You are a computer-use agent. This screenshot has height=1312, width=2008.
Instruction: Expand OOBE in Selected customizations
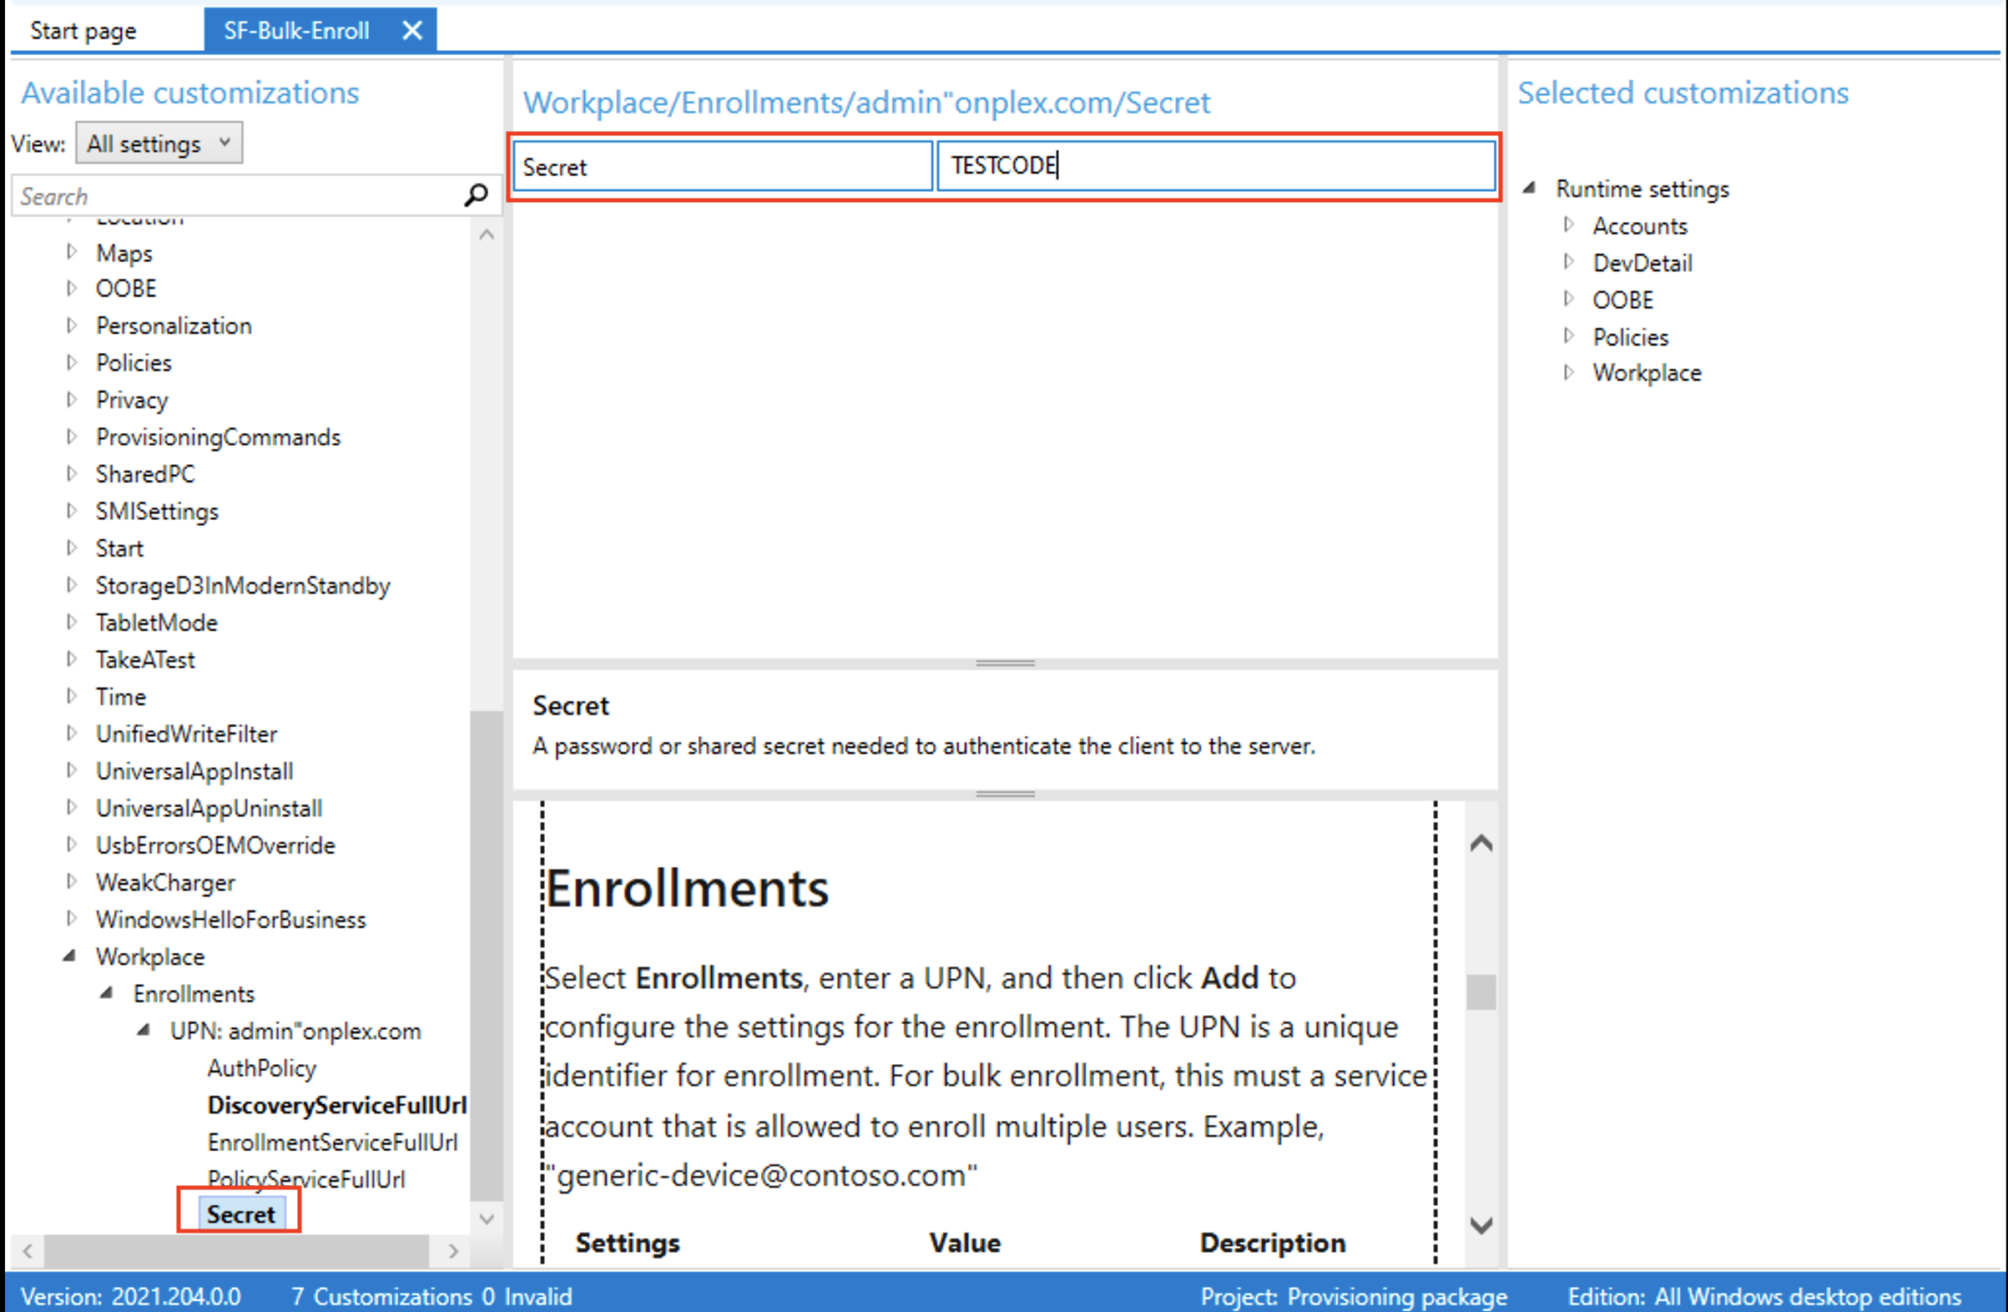pos(1568,299)
